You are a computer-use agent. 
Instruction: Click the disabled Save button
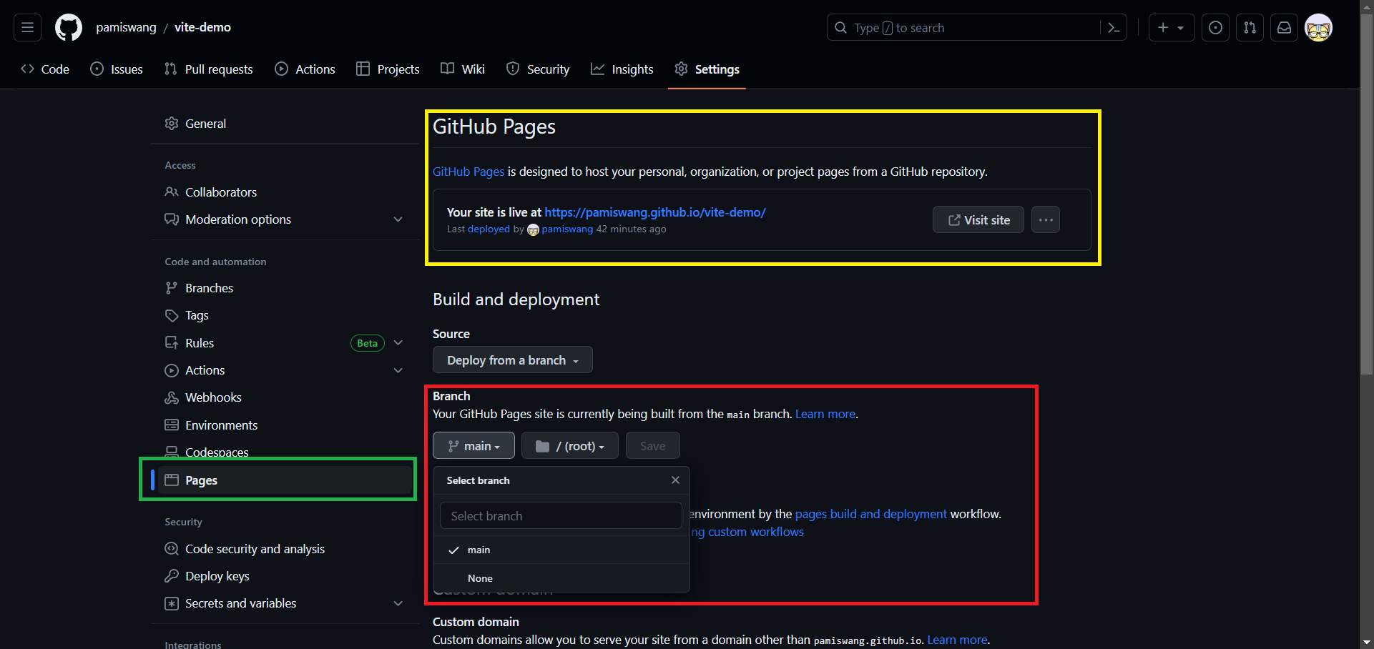[653, 445]
